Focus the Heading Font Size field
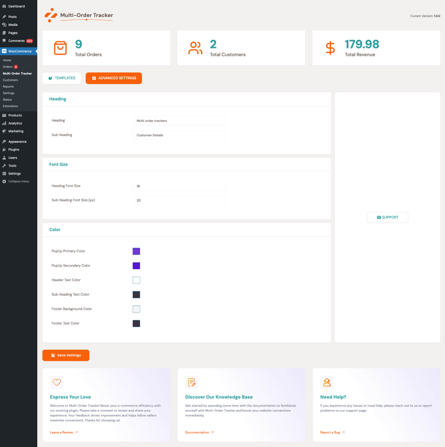 [179, 186]
